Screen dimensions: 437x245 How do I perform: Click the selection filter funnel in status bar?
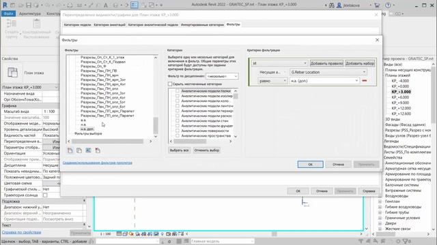406,241
